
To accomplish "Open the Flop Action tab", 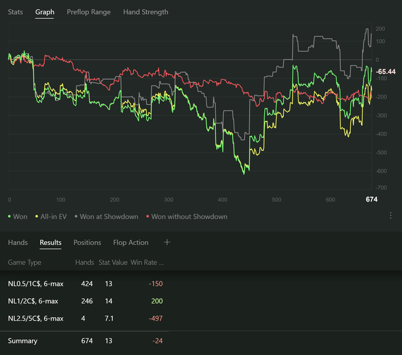I will point(130,242).
